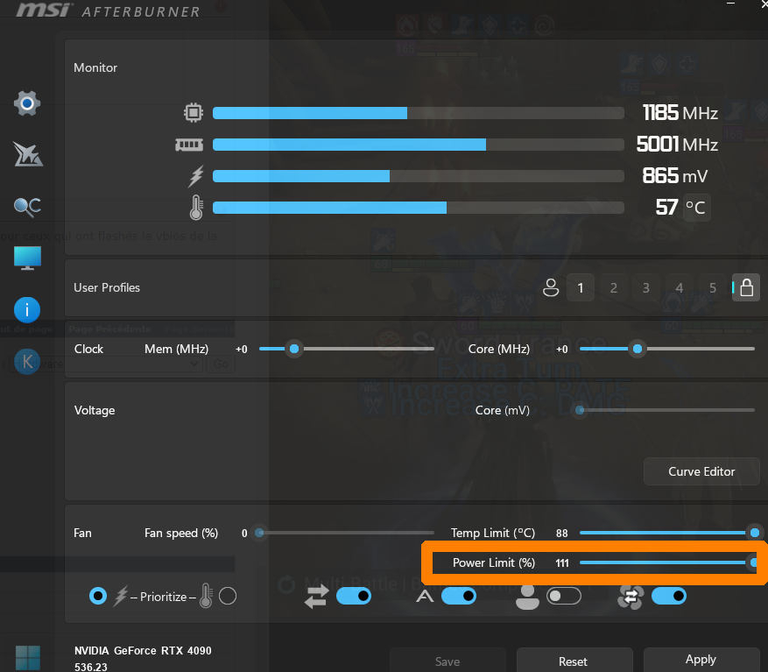Click the Apply button
This screenshot has width=768, height=672.
[701, 660]
